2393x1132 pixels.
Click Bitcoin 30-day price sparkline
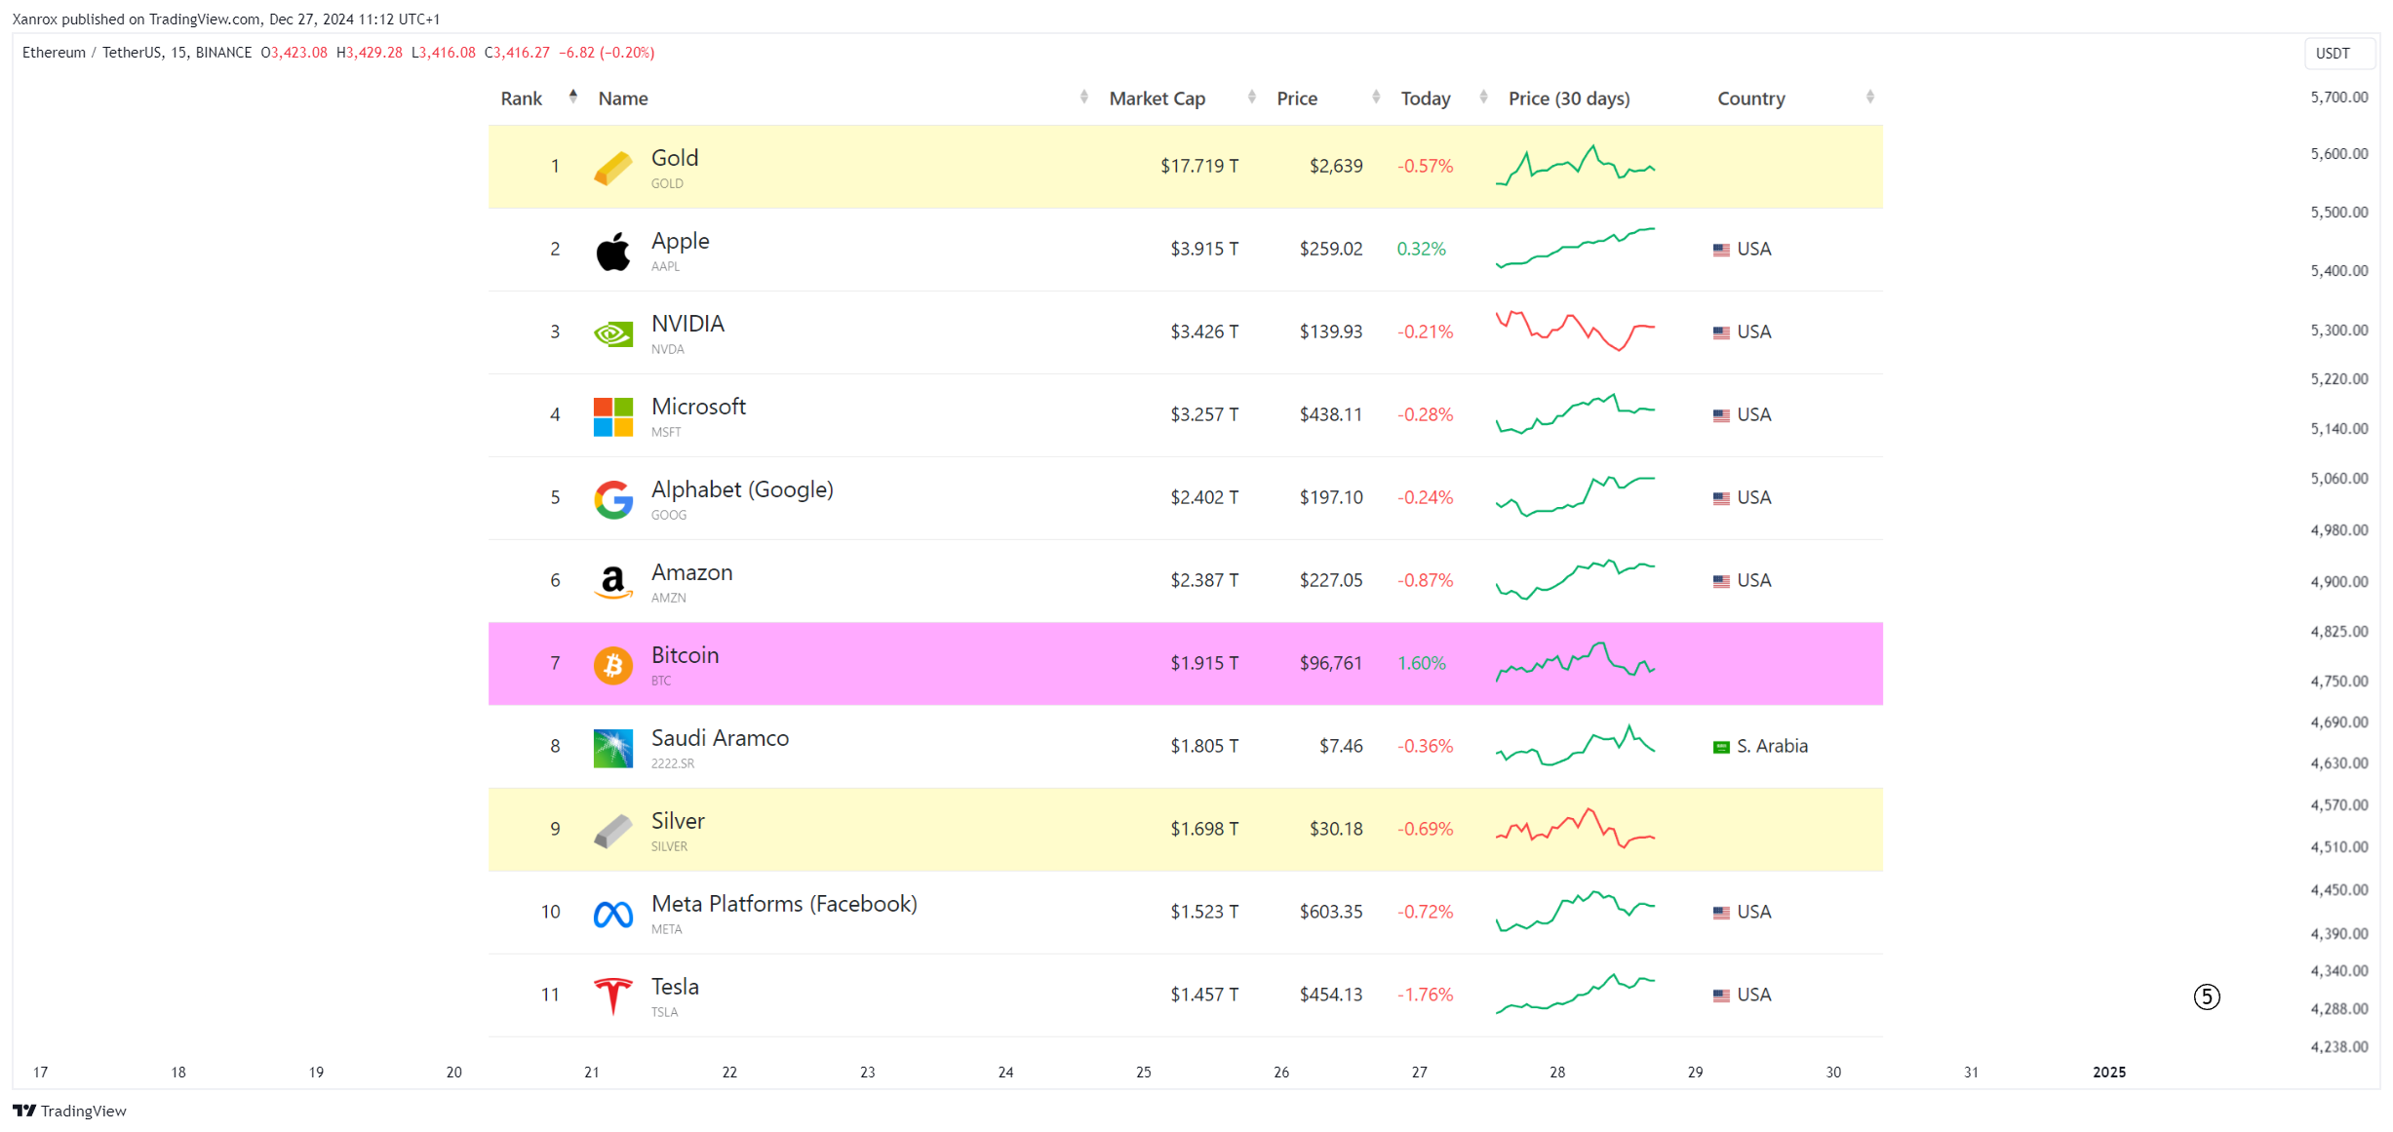1575,663
